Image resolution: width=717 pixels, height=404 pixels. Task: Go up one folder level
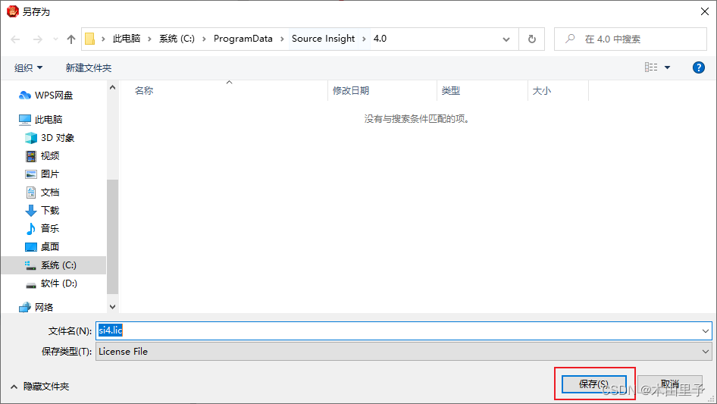pos(71,39)
